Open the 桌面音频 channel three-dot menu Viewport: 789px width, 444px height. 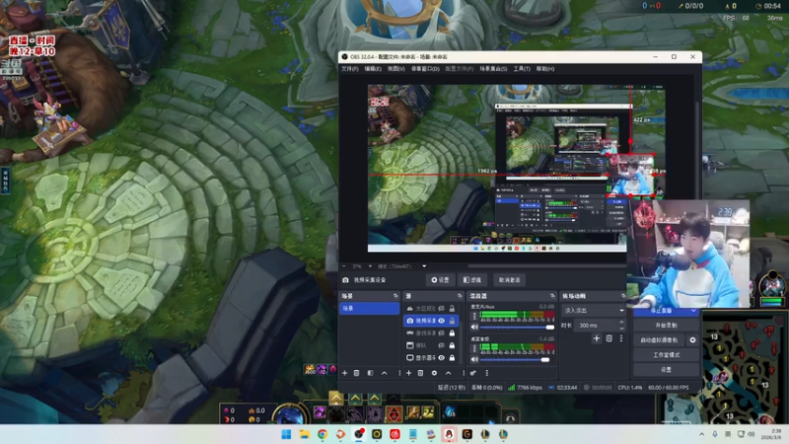pyautogui.click(x=474, y=348)
